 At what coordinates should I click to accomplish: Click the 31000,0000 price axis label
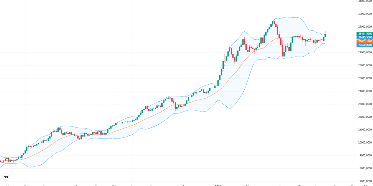365,1
